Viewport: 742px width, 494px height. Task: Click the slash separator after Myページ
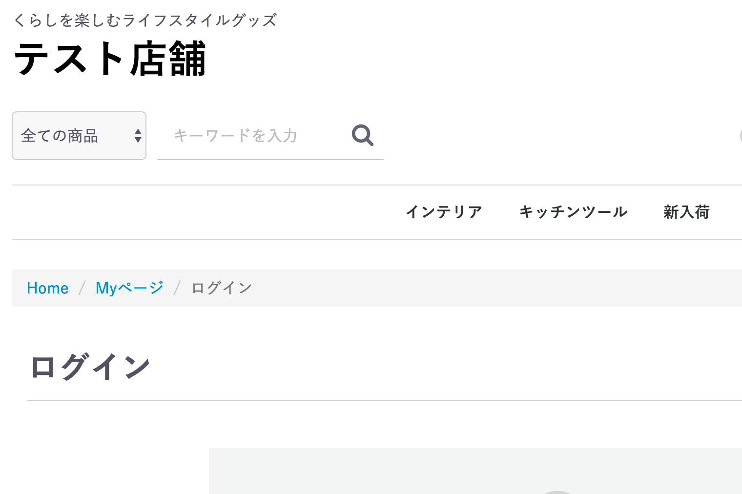pos(177,288)
